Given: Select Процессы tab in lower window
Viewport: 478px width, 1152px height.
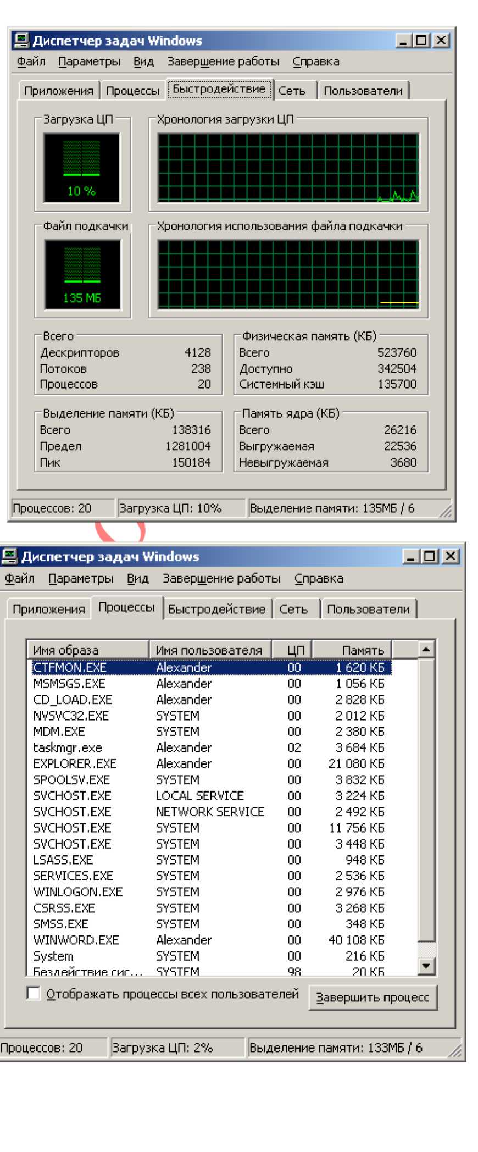Looking at the screenshot, I should point(126,607).
